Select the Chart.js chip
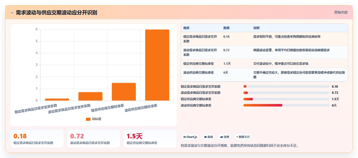Image resolution: width=358 pixels, height=158 pixels. tap(190, 137)
